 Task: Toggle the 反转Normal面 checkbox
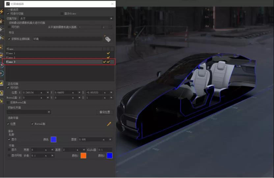[9, 102]
